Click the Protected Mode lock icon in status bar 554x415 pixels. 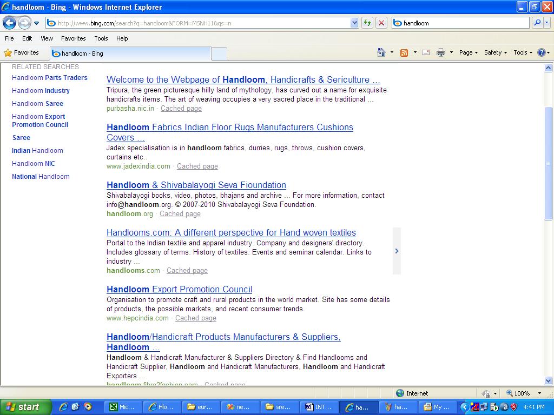tap(486, 393)
